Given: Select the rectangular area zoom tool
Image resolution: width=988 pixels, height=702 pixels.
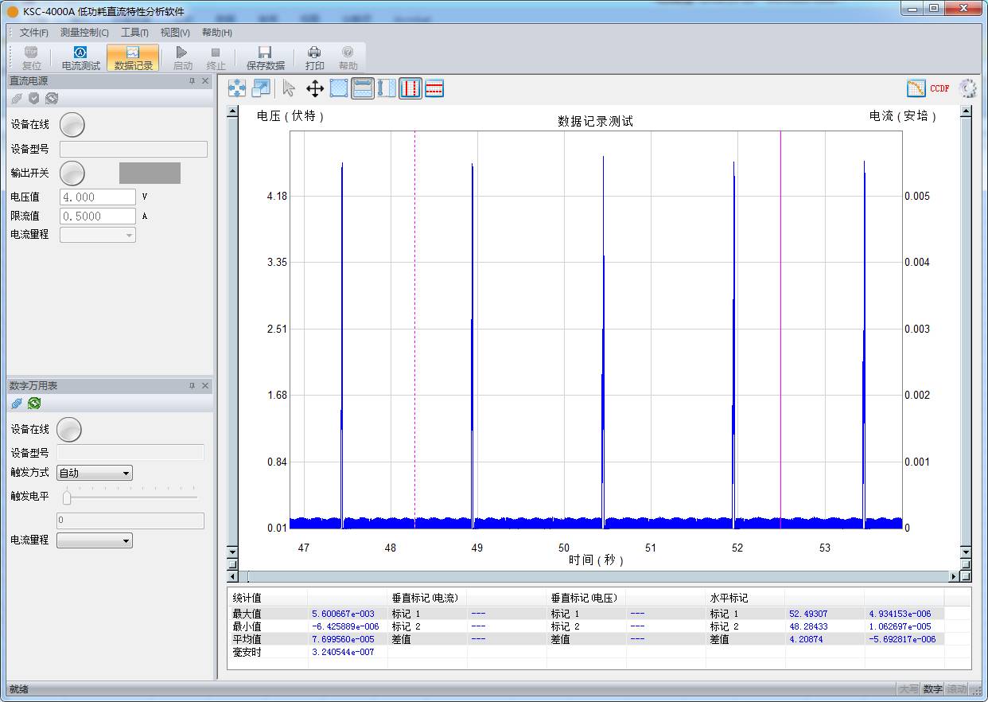Looking at the screenshot, I should click(339, 88).
